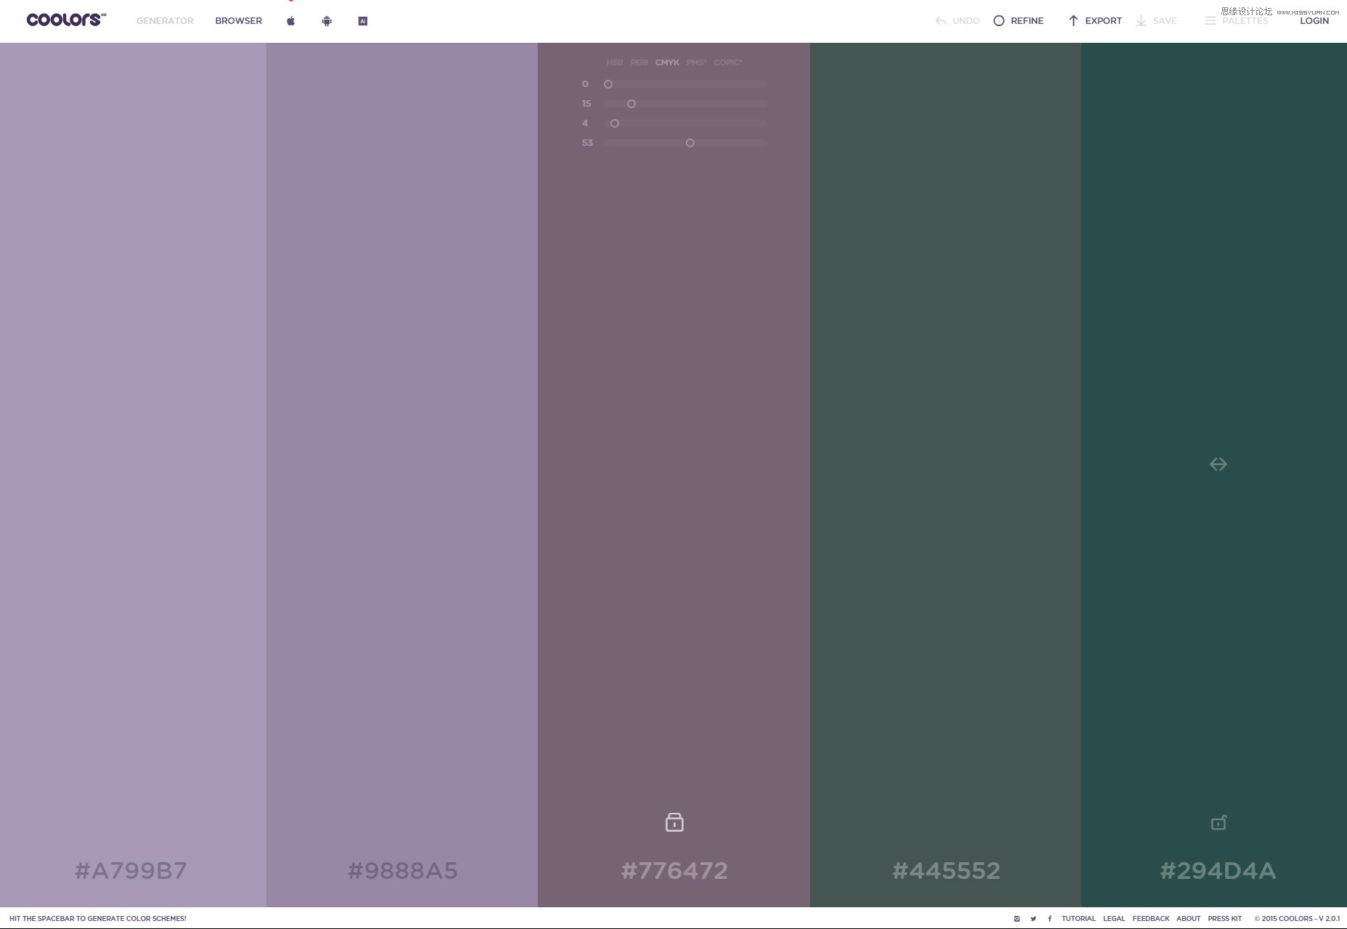The image size is (1347, 929).
Task: Switch color adjuster to COPIC
Action: (x=728, y=62)
